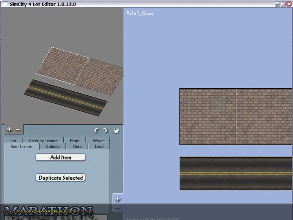This screenshot has height=220, width=293.
Task: Zoom out the top-down lot view
Action: tap(118, 207)
